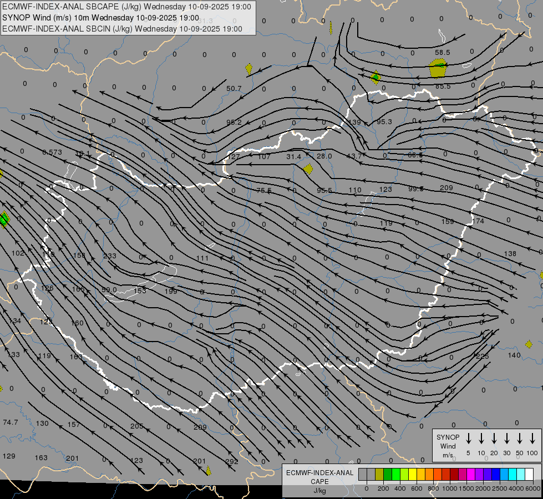Click the 10.1 CAPE value on the map
543x499 pixels.
pyautogui.click(x=83, y=153)
